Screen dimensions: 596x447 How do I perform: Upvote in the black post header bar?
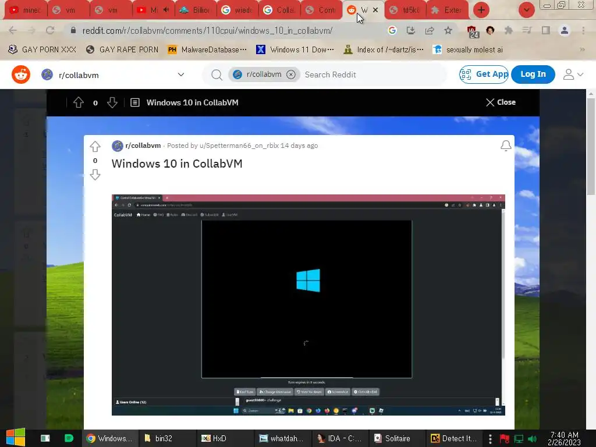pyautogui.click(x=79, y=102)
